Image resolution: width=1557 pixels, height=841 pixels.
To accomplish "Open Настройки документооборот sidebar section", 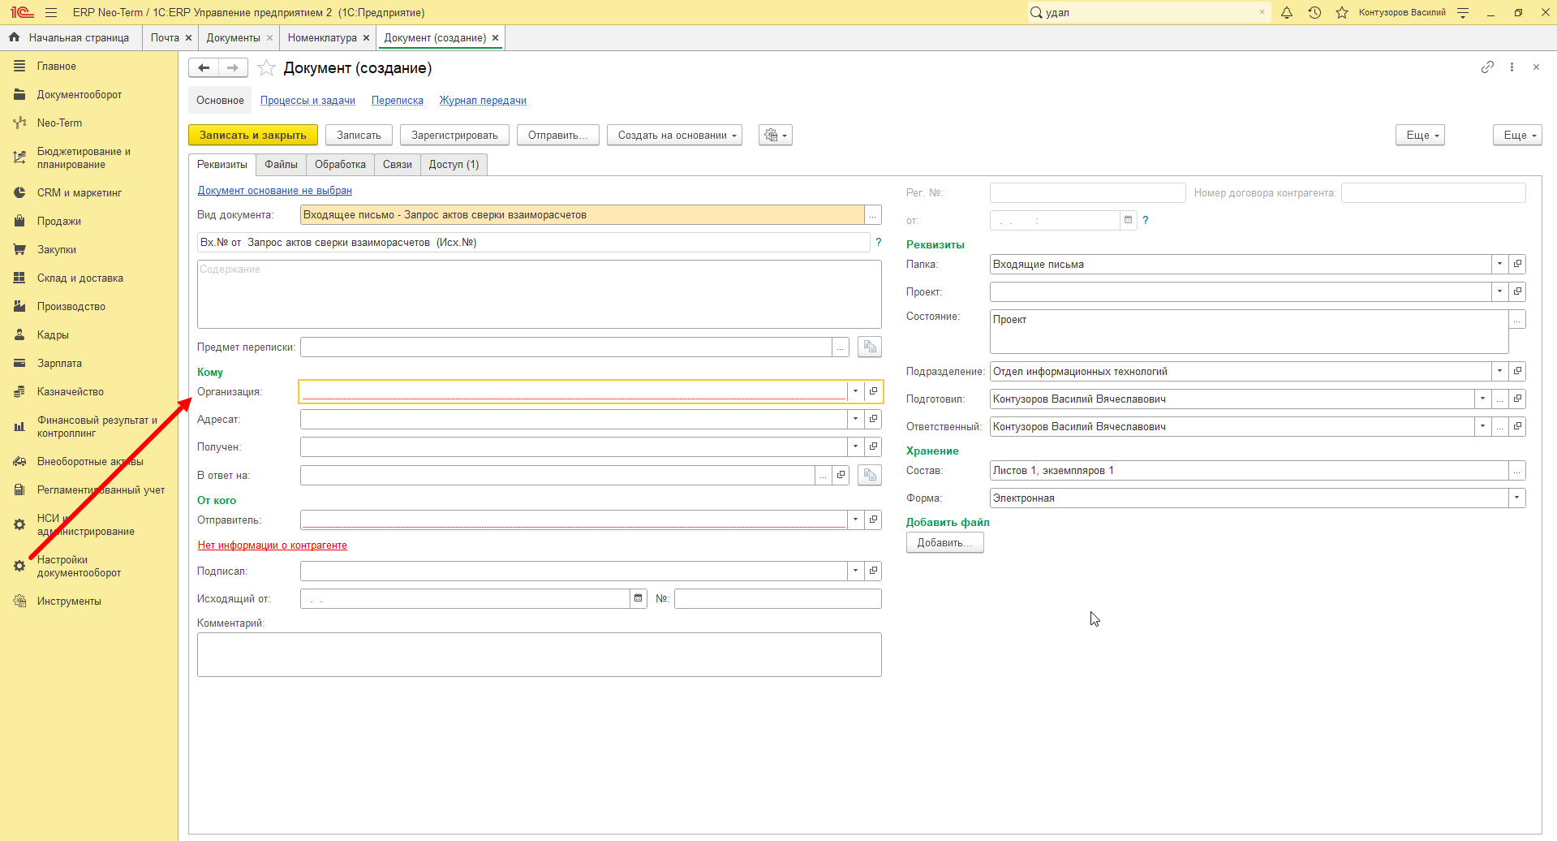I will point(79,566).
